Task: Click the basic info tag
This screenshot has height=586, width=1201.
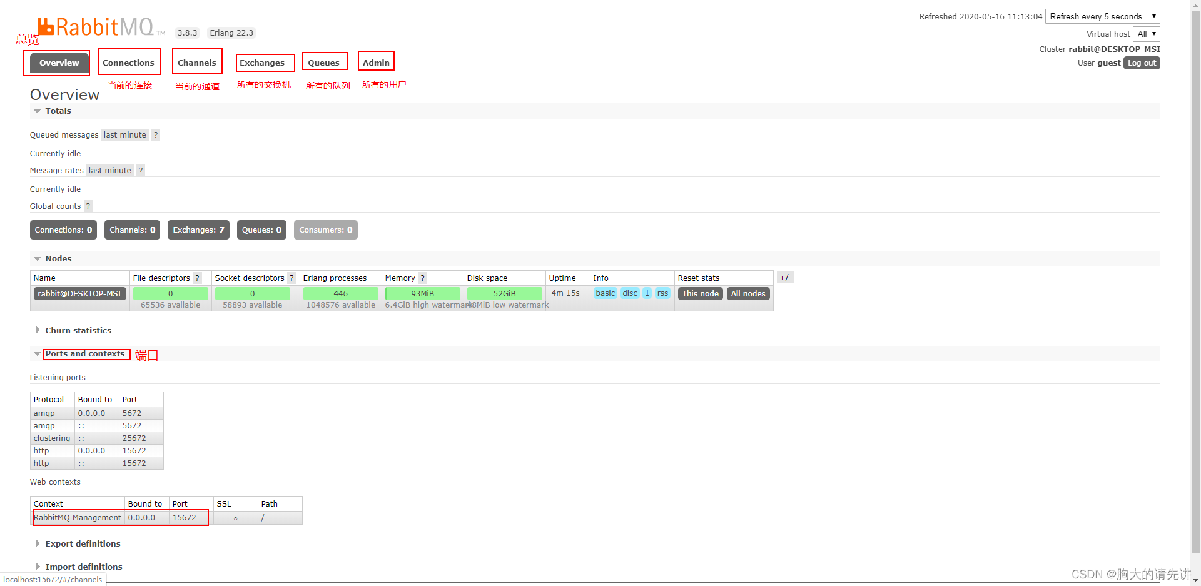Action: [606, 293]
